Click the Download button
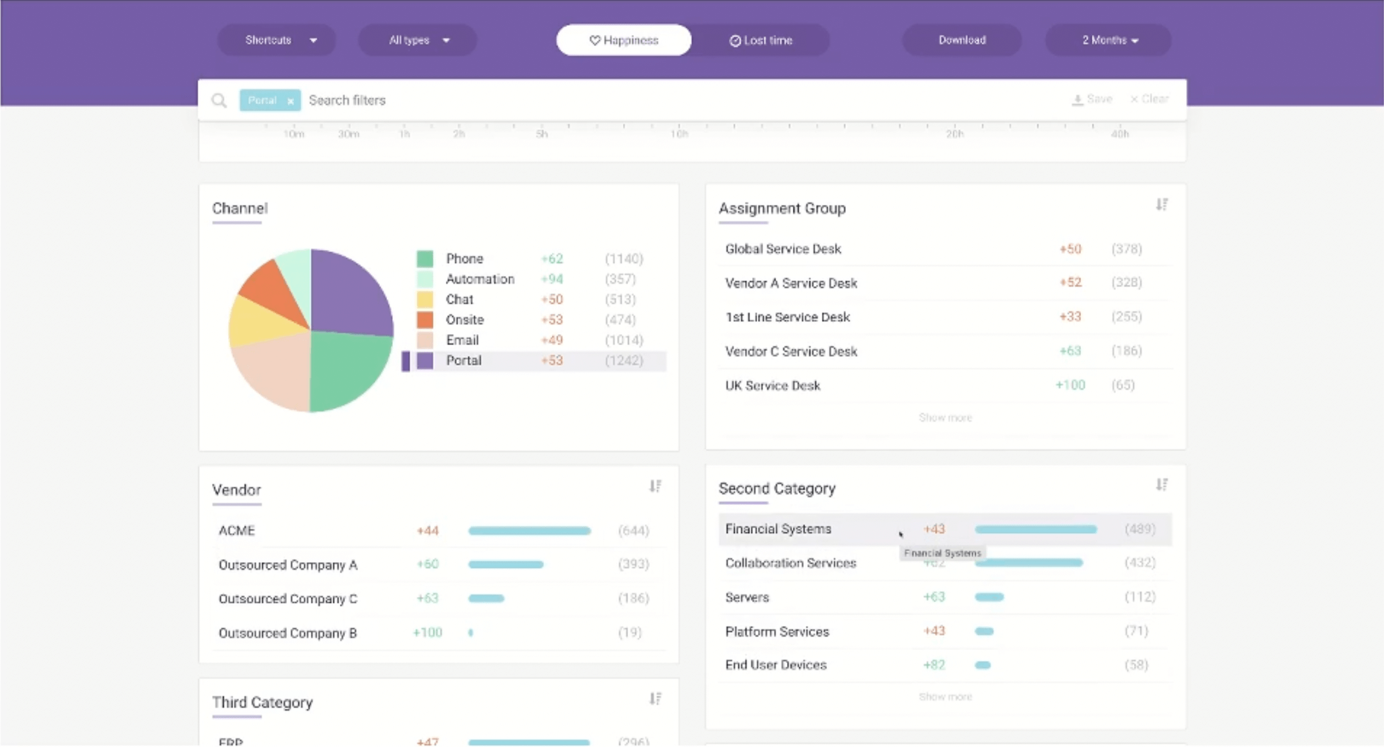1384x747 pixels. coord(961,40)
